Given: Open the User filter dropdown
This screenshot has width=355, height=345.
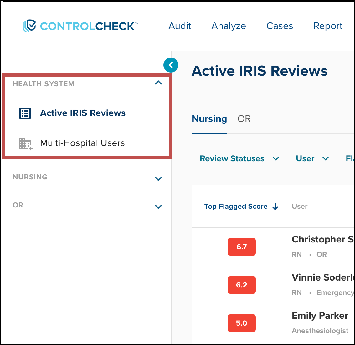Looking at the screenshot, I should [x=312, y=159].
